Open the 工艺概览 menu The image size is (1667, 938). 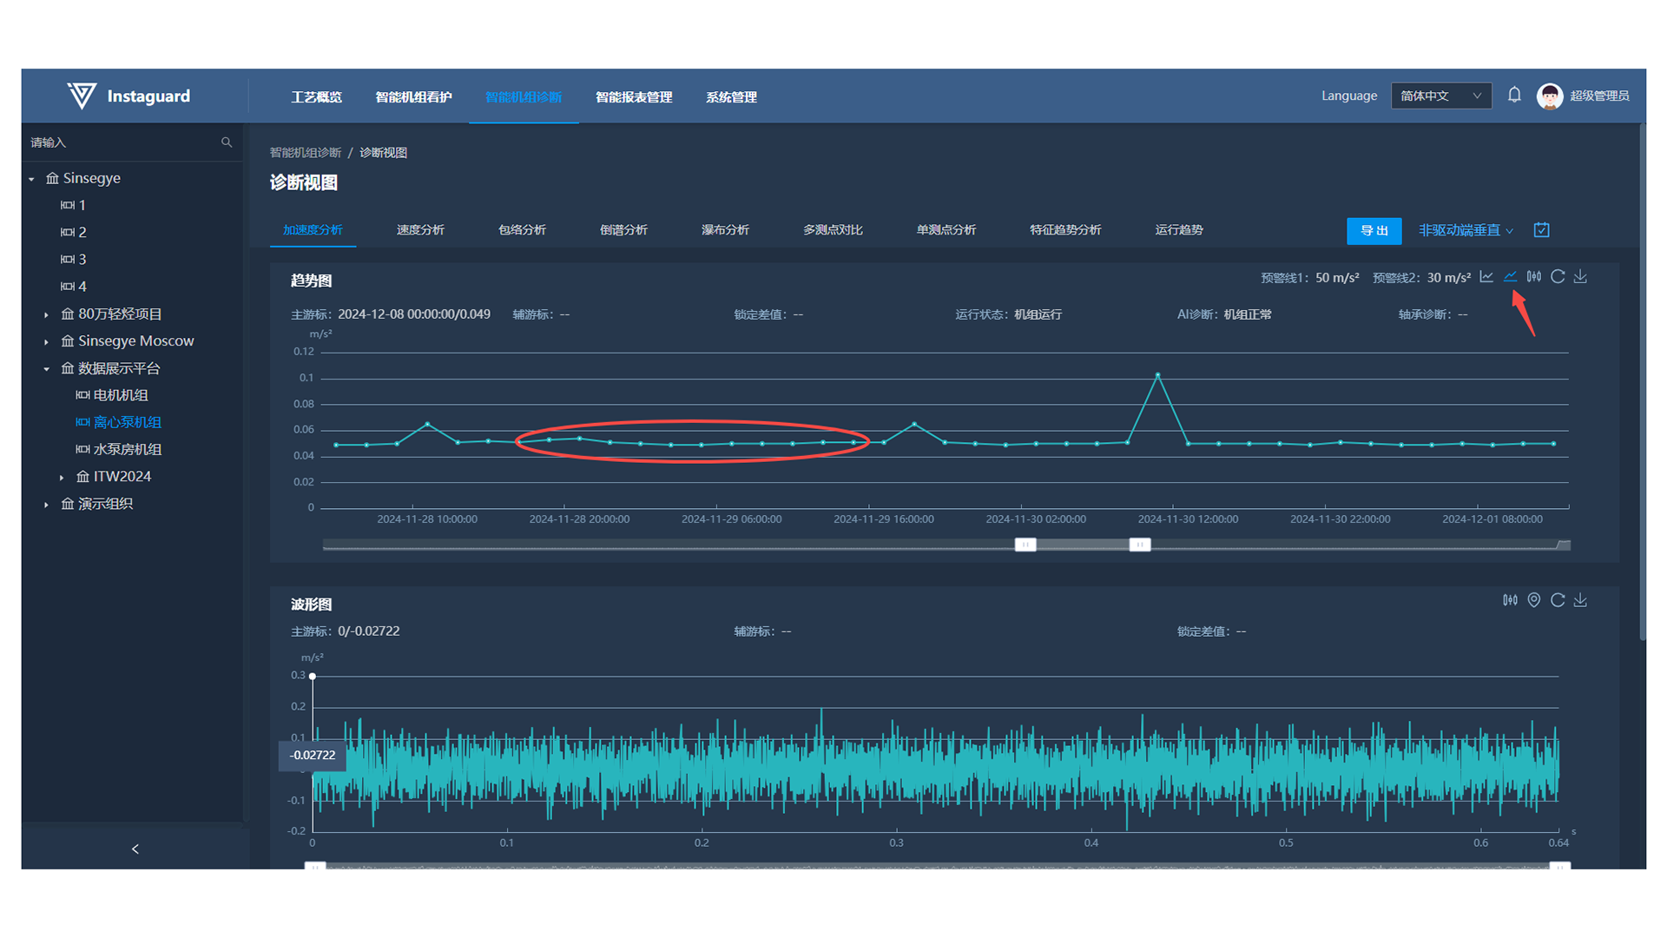tap(316, 96)
